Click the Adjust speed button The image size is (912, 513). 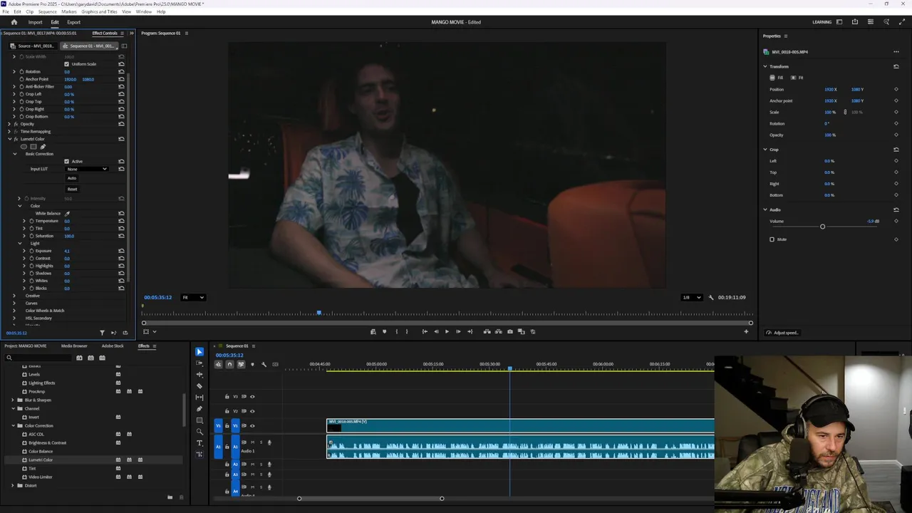pos(782,333)
